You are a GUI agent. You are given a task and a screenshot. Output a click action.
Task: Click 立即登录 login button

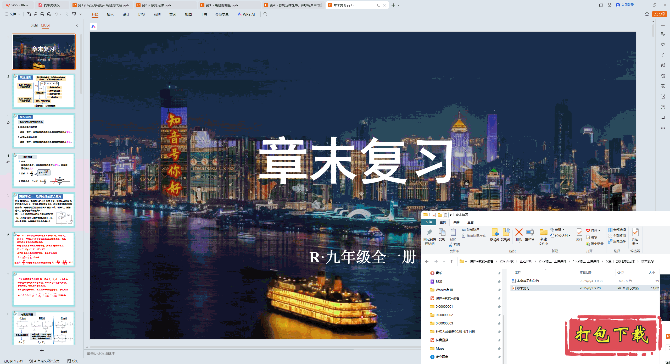click(625, 5)
